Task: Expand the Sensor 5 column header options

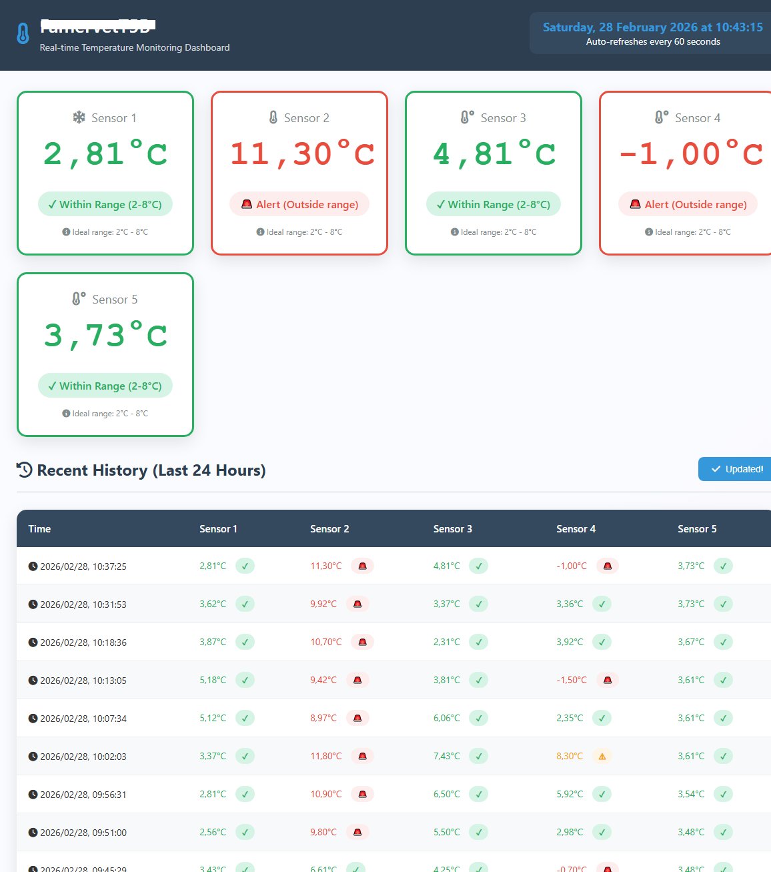Action: click(x=697, y=528)
